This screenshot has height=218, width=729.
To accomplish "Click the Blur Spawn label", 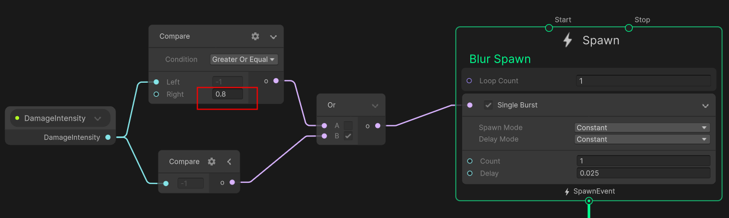I will tap(499, 59).
